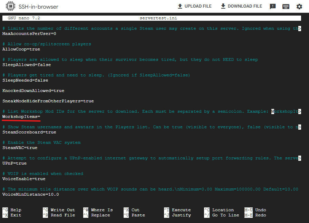The height and width of the screenshot is (223, 309).
Task: Click the ^U Paste shortcut
Action: click(134, 215)
